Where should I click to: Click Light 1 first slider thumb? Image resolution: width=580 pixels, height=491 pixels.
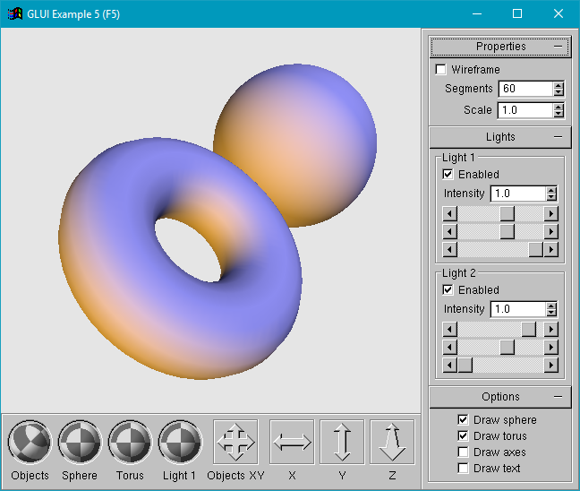pyautogui.click(x=507, y=213)
